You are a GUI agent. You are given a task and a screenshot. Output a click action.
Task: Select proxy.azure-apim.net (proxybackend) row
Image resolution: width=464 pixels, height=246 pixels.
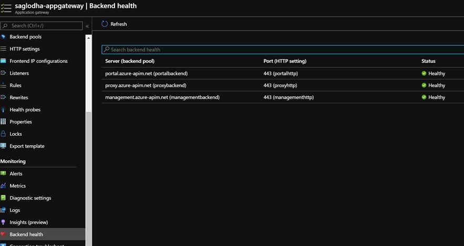(283, 85)
